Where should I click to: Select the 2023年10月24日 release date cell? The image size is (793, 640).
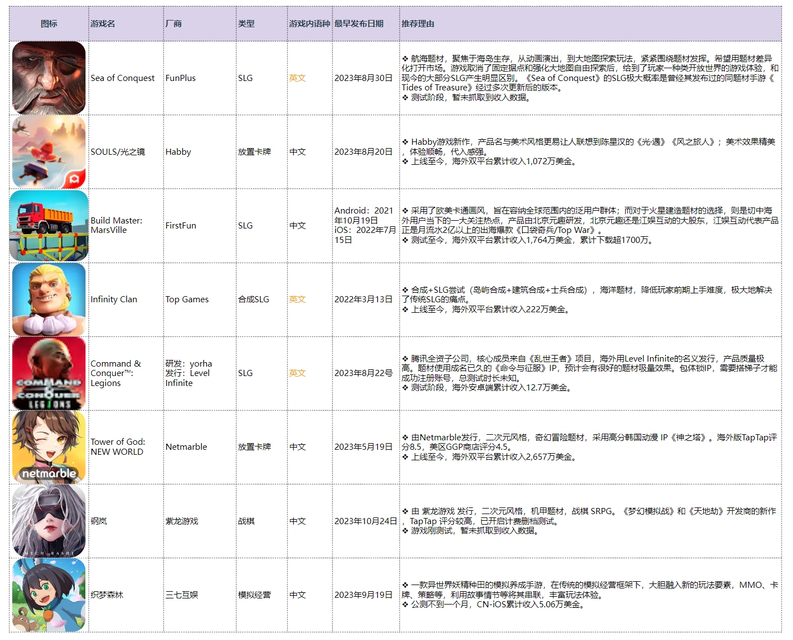pos(365,521)
